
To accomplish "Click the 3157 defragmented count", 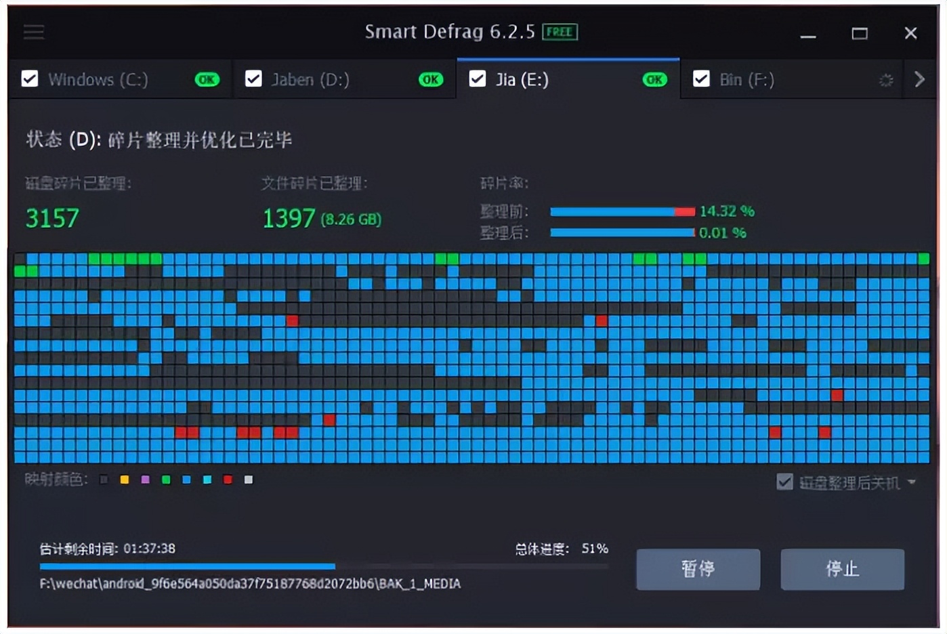I will [x=52, y=218].
